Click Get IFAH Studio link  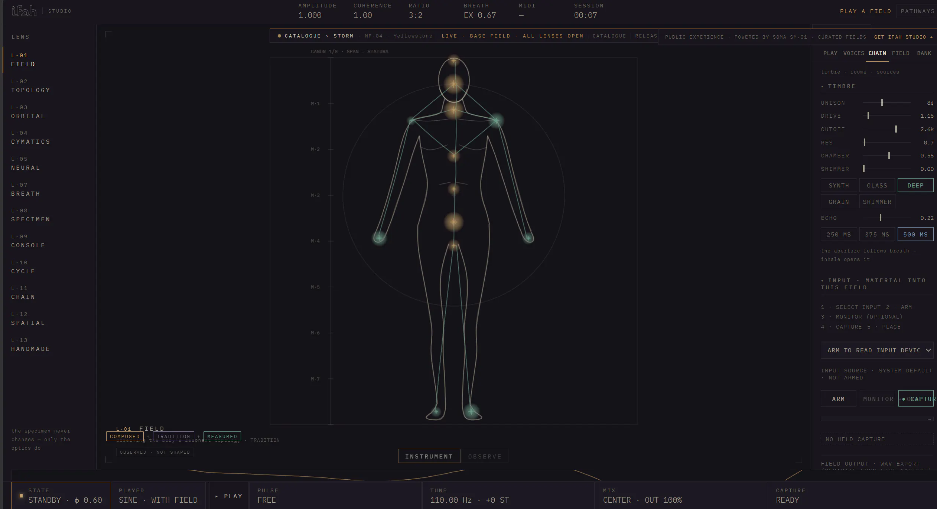point(903,37)
